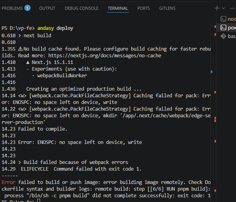Click the warning icon before 'No build cache found'
The image size is (236, 202).
tap(20, 49)
